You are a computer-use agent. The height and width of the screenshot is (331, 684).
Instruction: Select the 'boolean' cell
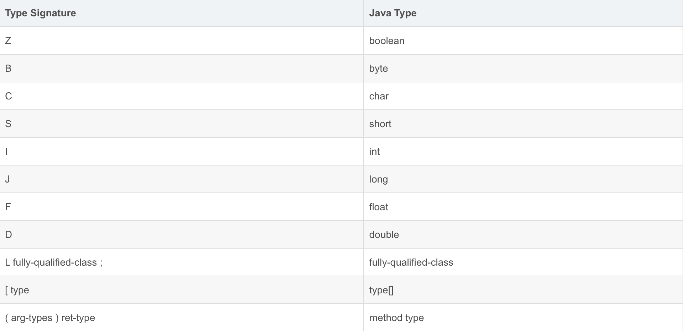(523, 41)
